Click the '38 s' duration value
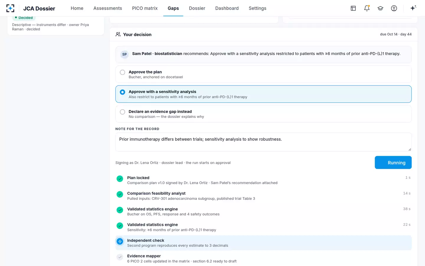This screenshot has width=425, height=266. [x=407, y=209]
